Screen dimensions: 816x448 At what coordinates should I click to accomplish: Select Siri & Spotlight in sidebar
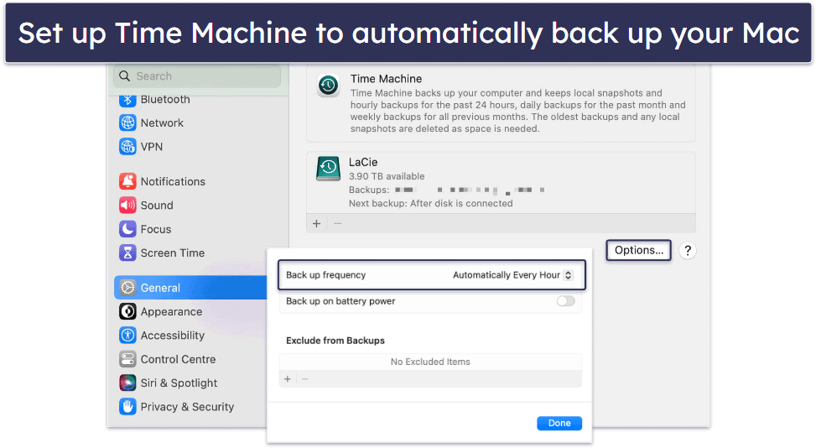(x=179, y=383)
